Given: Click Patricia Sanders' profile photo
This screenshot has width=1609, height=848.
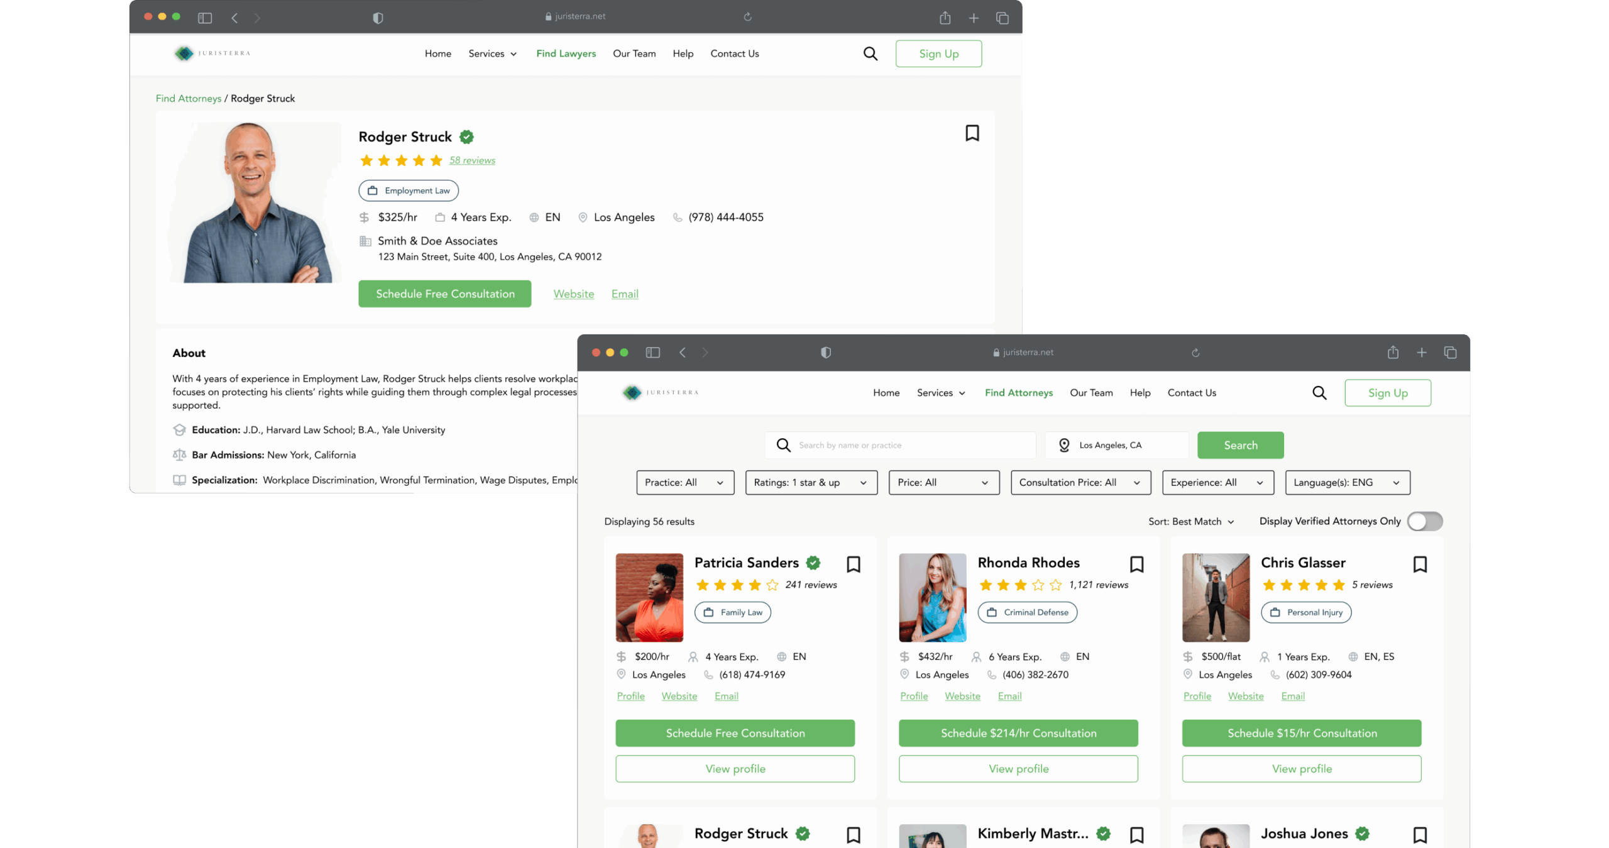Looking at the screenshot, I should click(649, 597).
